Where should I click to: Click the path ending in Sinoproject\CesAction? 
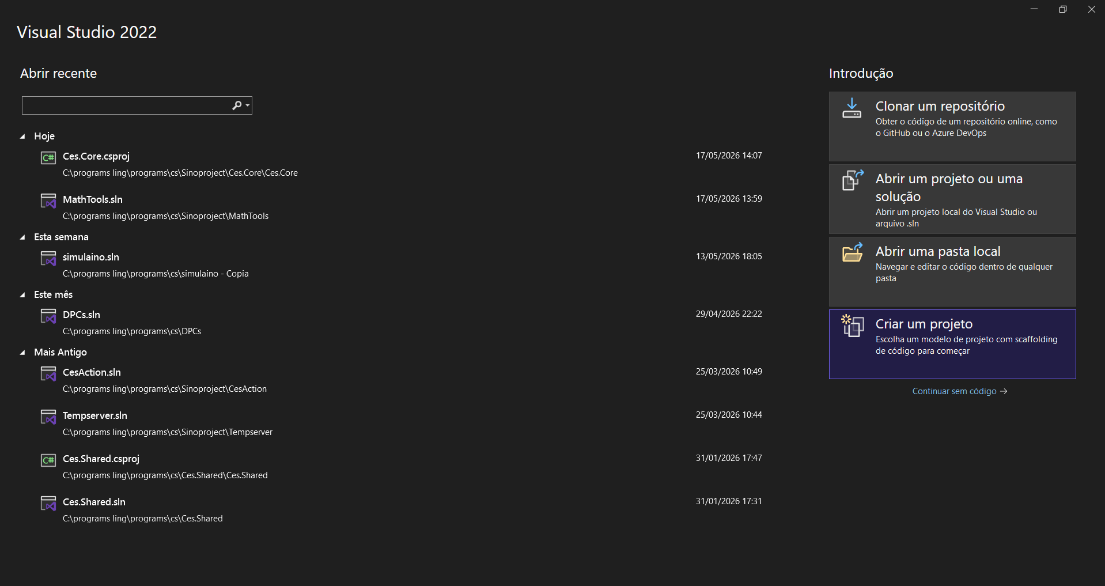[165, 389]
